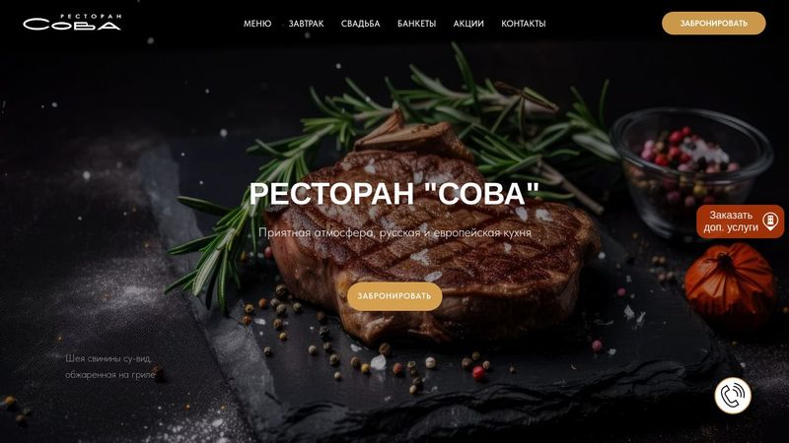Open the phone callback widget icon
The height and width of the screenshot is (443, 789).
(x=733, y=396)
